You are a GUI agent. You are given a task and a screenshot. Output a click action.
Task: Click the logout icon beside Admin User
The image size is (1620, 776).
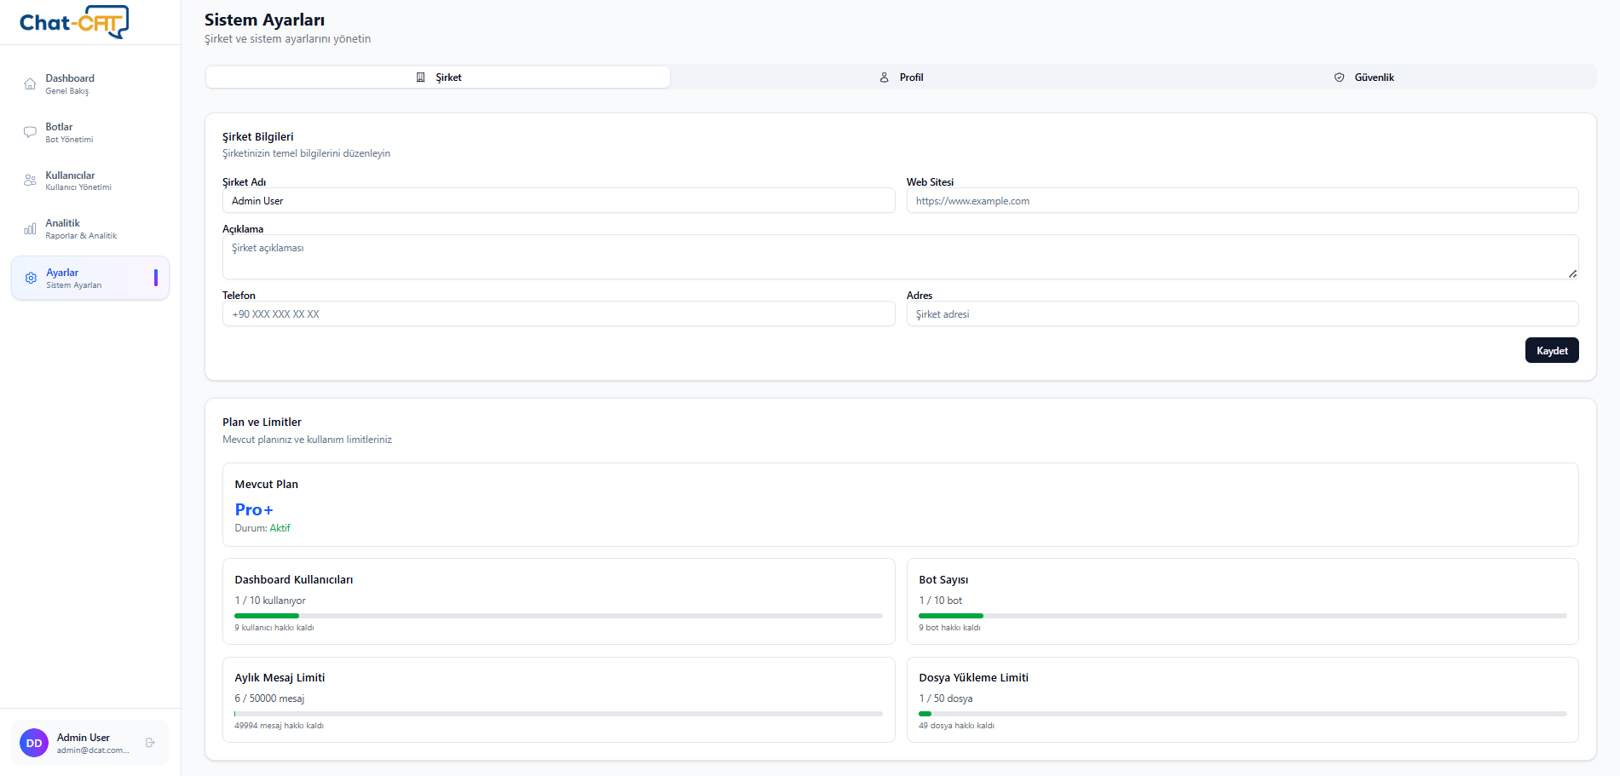coord(150,743)
